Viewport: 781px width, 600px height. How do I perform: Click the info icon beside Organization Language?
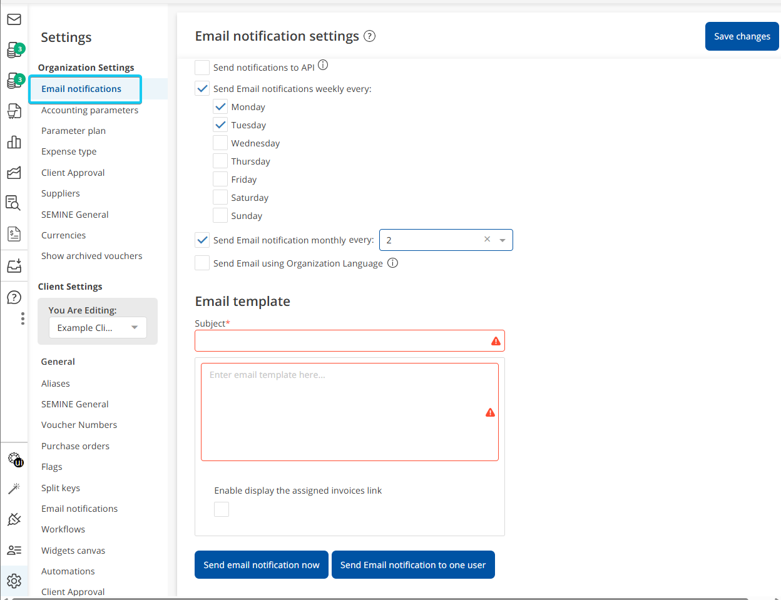click(x=392, y=263)
